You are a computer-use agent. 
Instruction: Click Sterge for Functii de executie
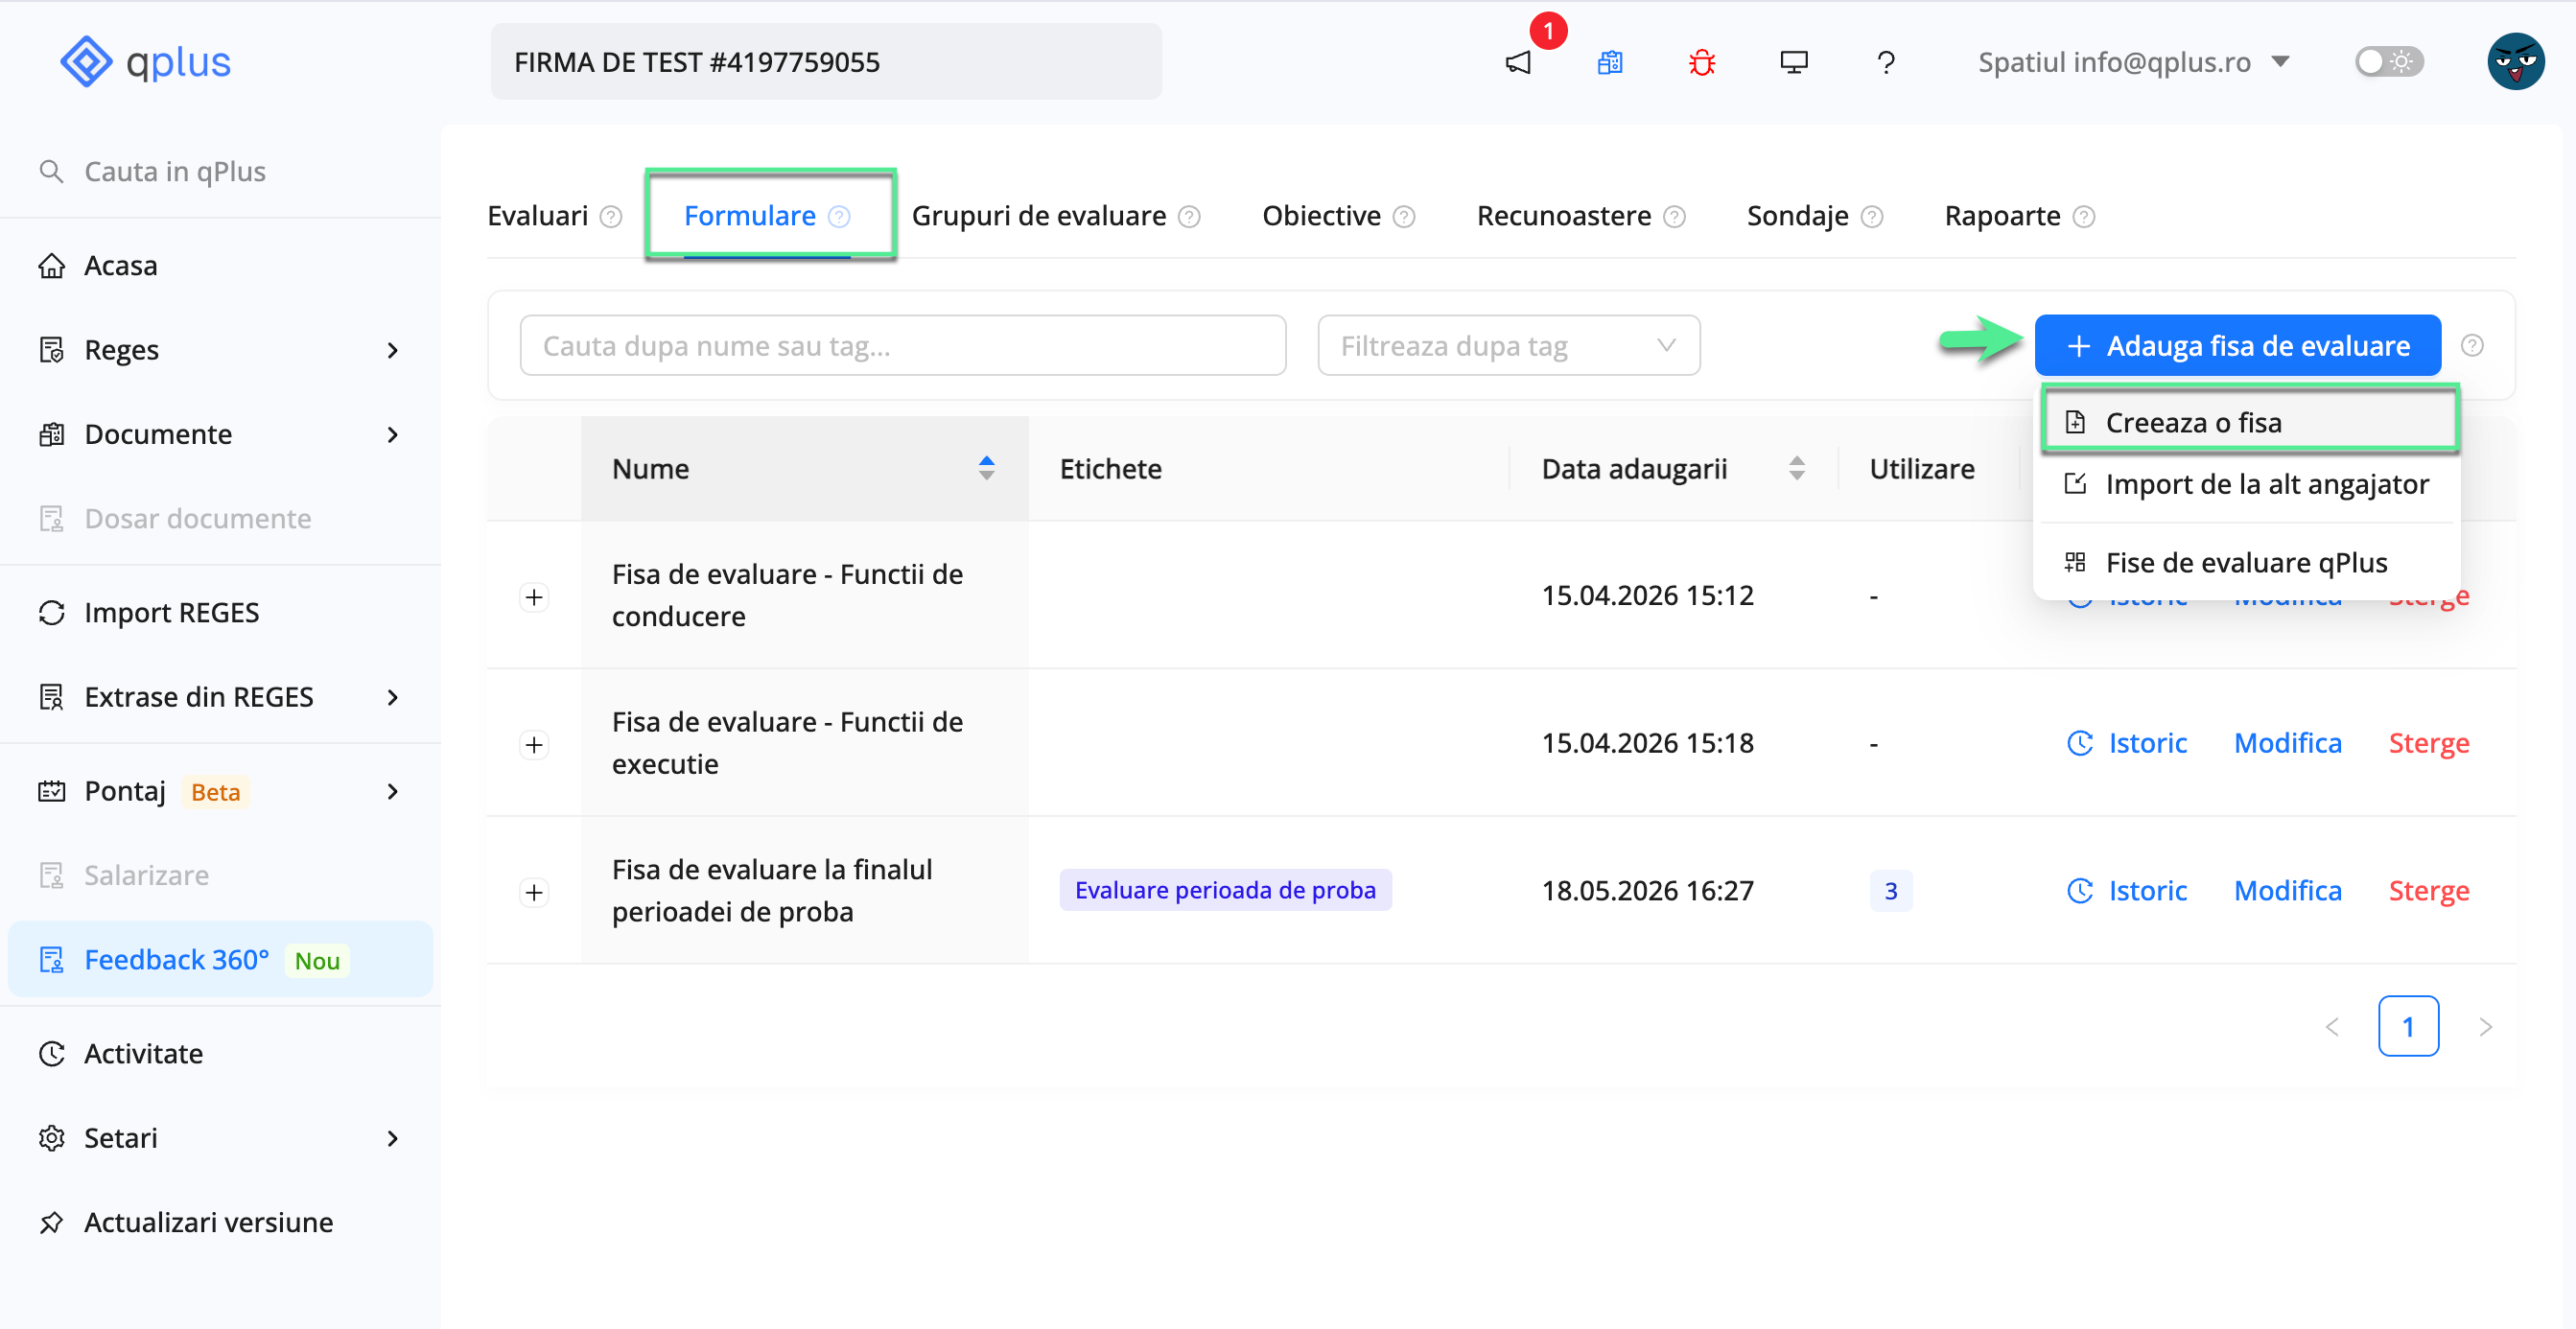pos(2428,743)
